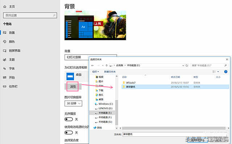Open the background type dropdown showing 幻灯片放映
Viewport: 232px width, 144px height.
pos(76,57)
